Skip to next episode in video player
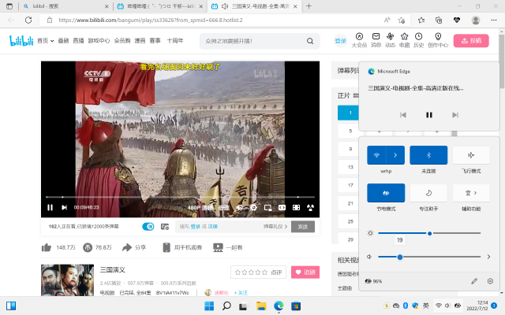This screenshot has width=505, height=315. pyautogui.click(x=64, y=208)
